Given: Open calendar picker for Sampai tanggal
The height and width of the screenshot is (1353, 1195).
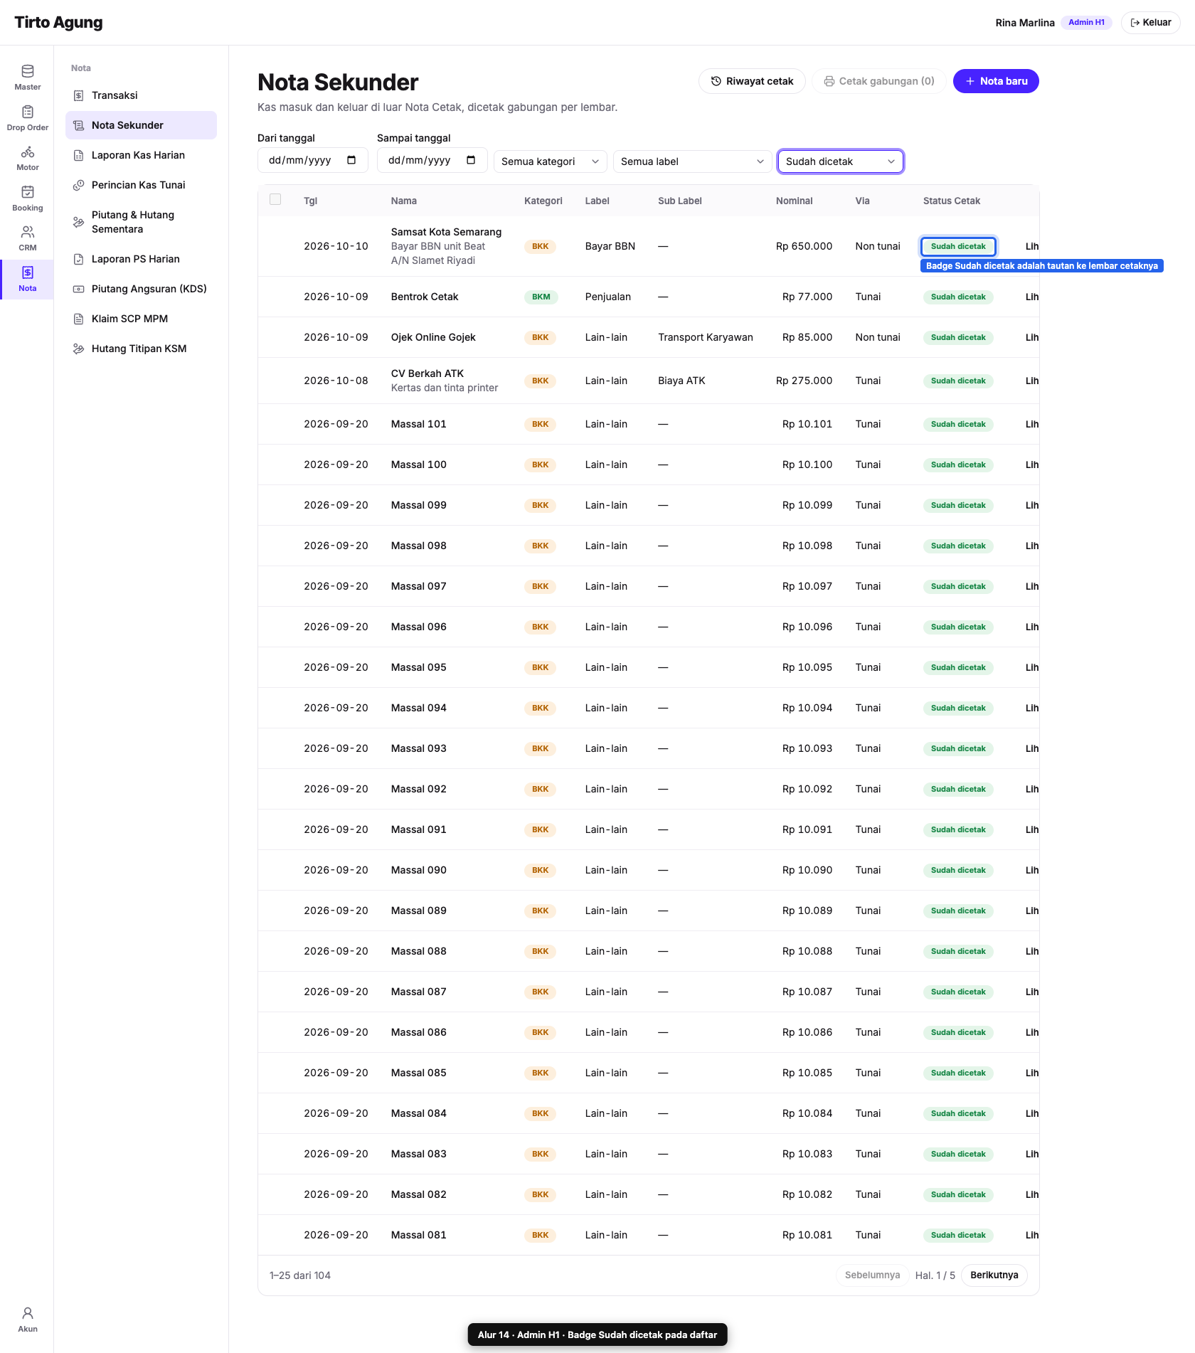Looking at the screenshot, I should pos(471,160).
